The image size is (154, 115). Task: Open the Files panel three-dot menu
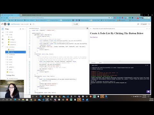(25, 29)
